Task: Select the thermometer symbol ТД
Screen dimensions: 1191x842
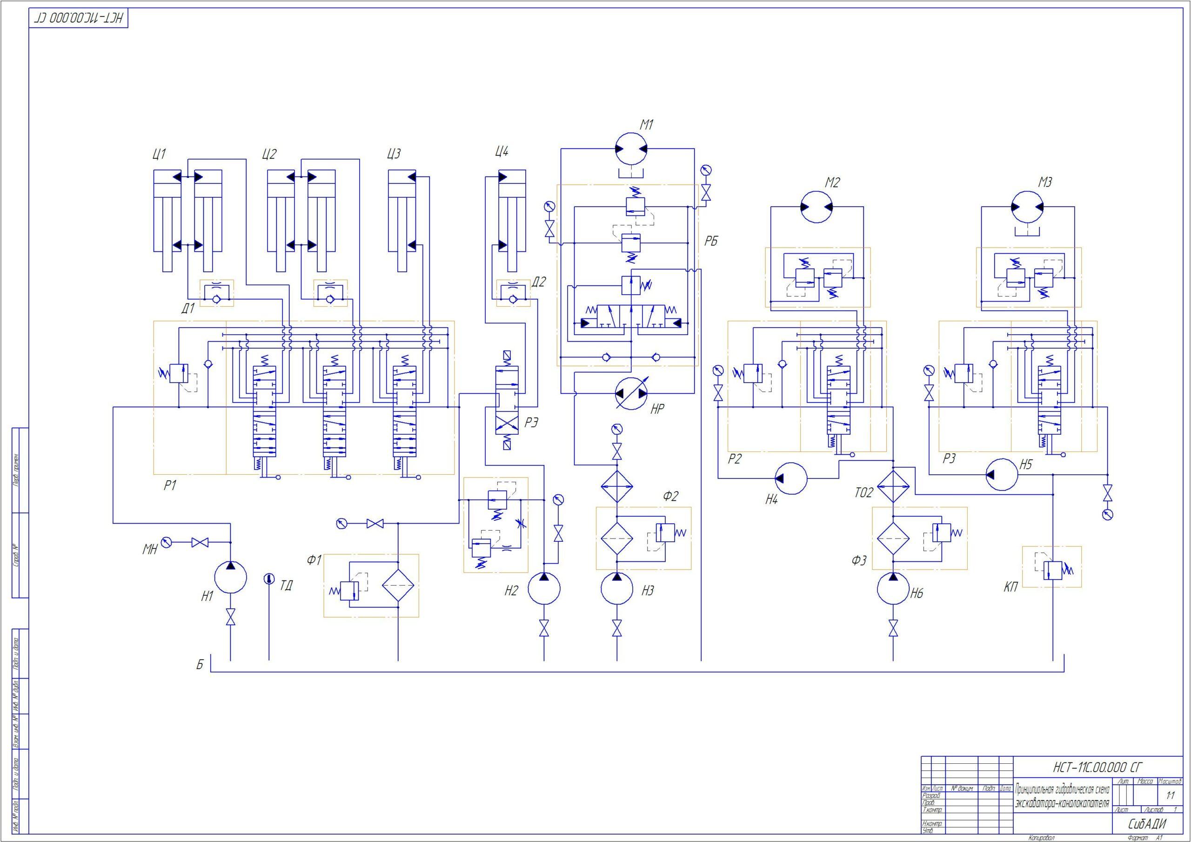Action: click(x=269, y=579)
